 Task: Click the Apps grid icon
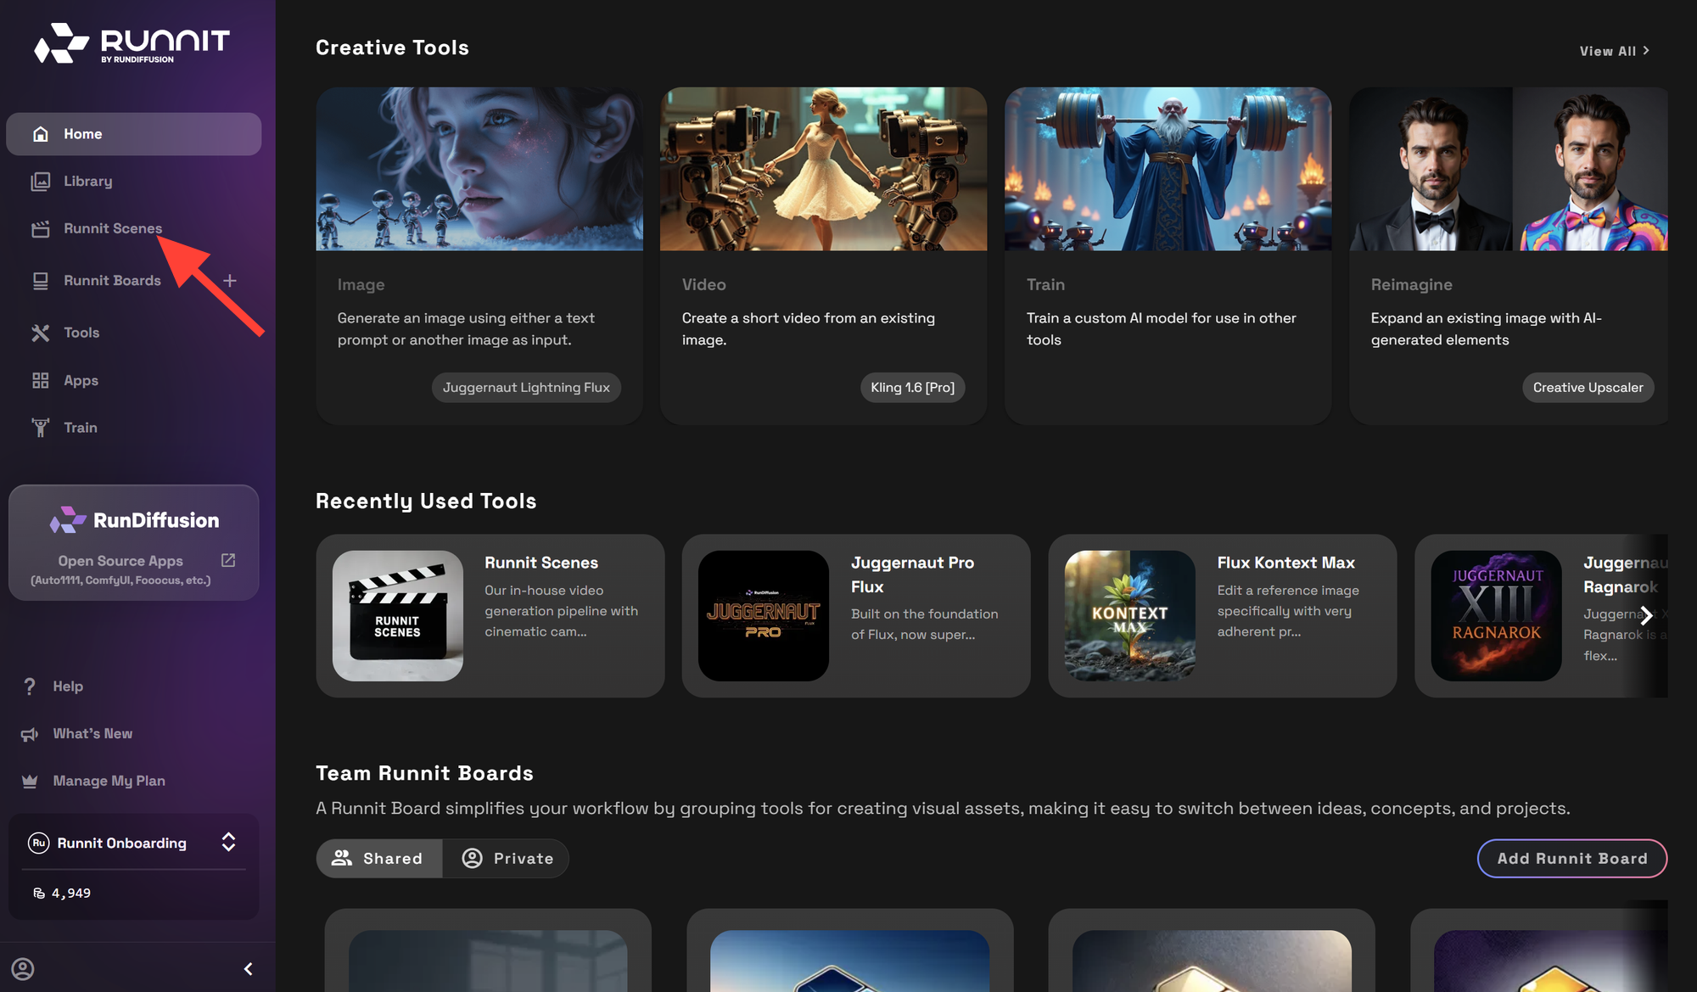tap(40, 380)
